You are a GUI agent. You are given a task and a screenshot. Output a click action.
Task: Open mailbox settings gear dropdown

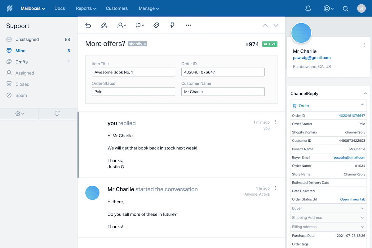point(20,114)
